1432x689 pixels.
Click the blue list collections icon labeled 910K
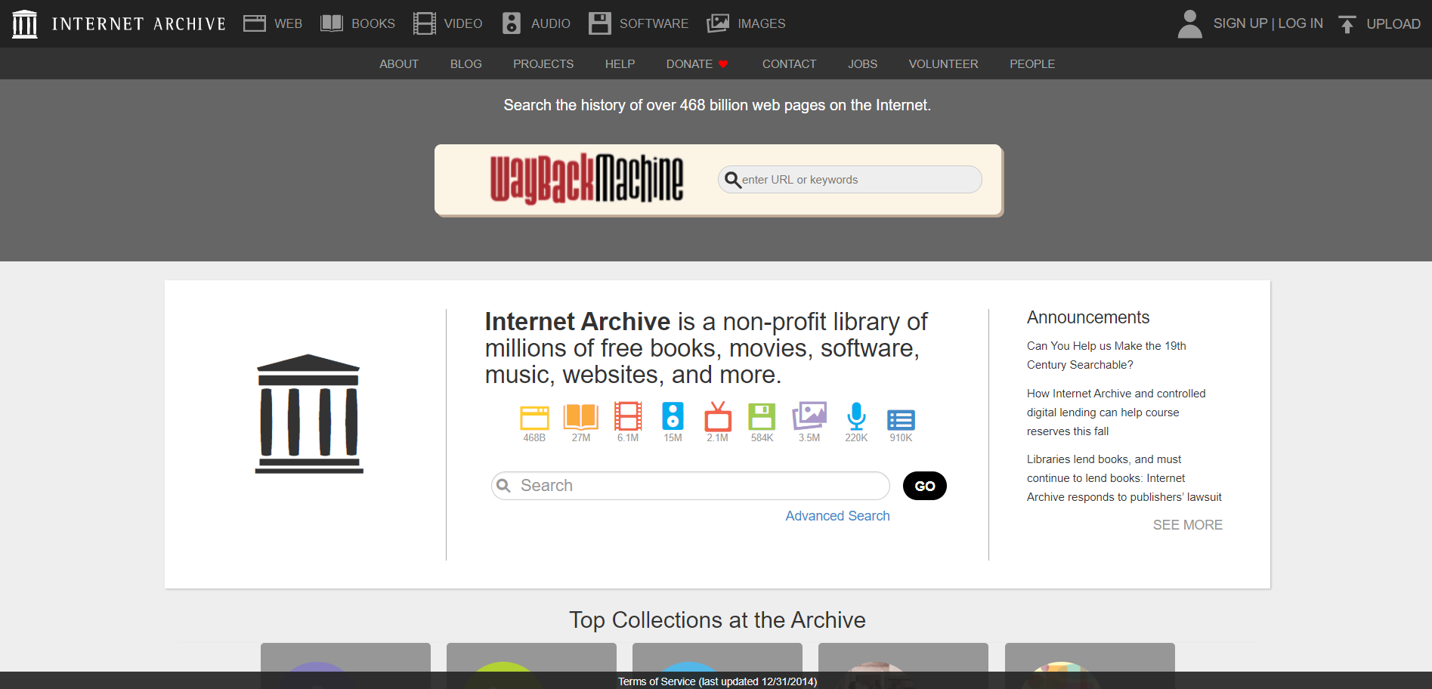[901, 419]
